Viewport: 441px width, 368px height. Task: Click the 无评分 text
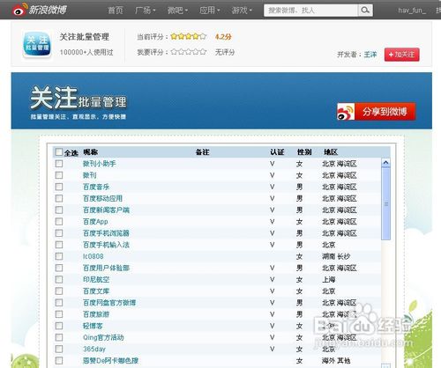click(225, 52)
